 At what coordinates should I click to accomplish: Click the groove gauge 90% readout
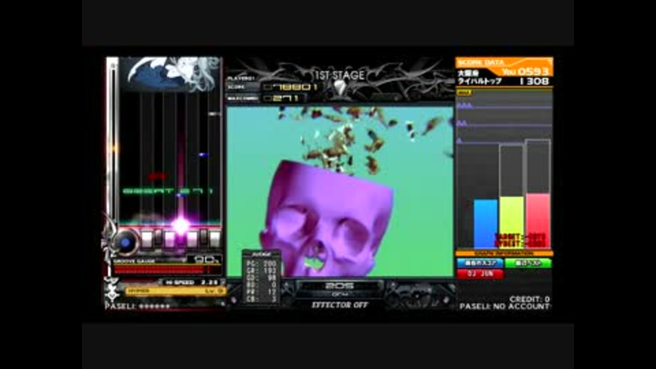click(x=207, y=260)
